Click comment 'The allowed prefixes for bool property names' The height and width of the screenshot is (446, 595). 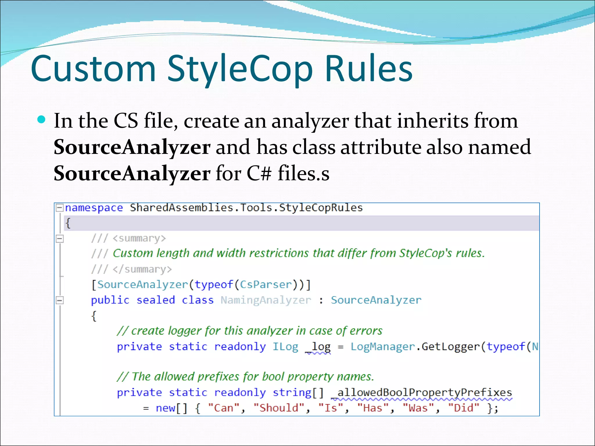pyautogui.click(x=245, y=377)
